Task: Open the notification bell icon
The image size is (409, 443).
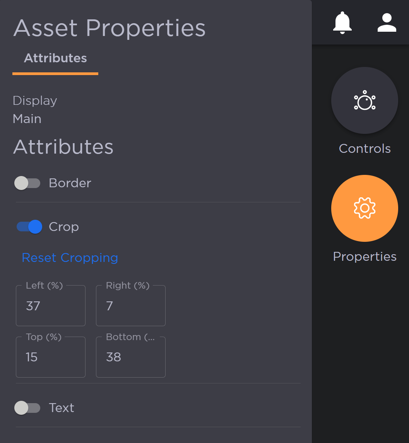Action: coord(342,22)
